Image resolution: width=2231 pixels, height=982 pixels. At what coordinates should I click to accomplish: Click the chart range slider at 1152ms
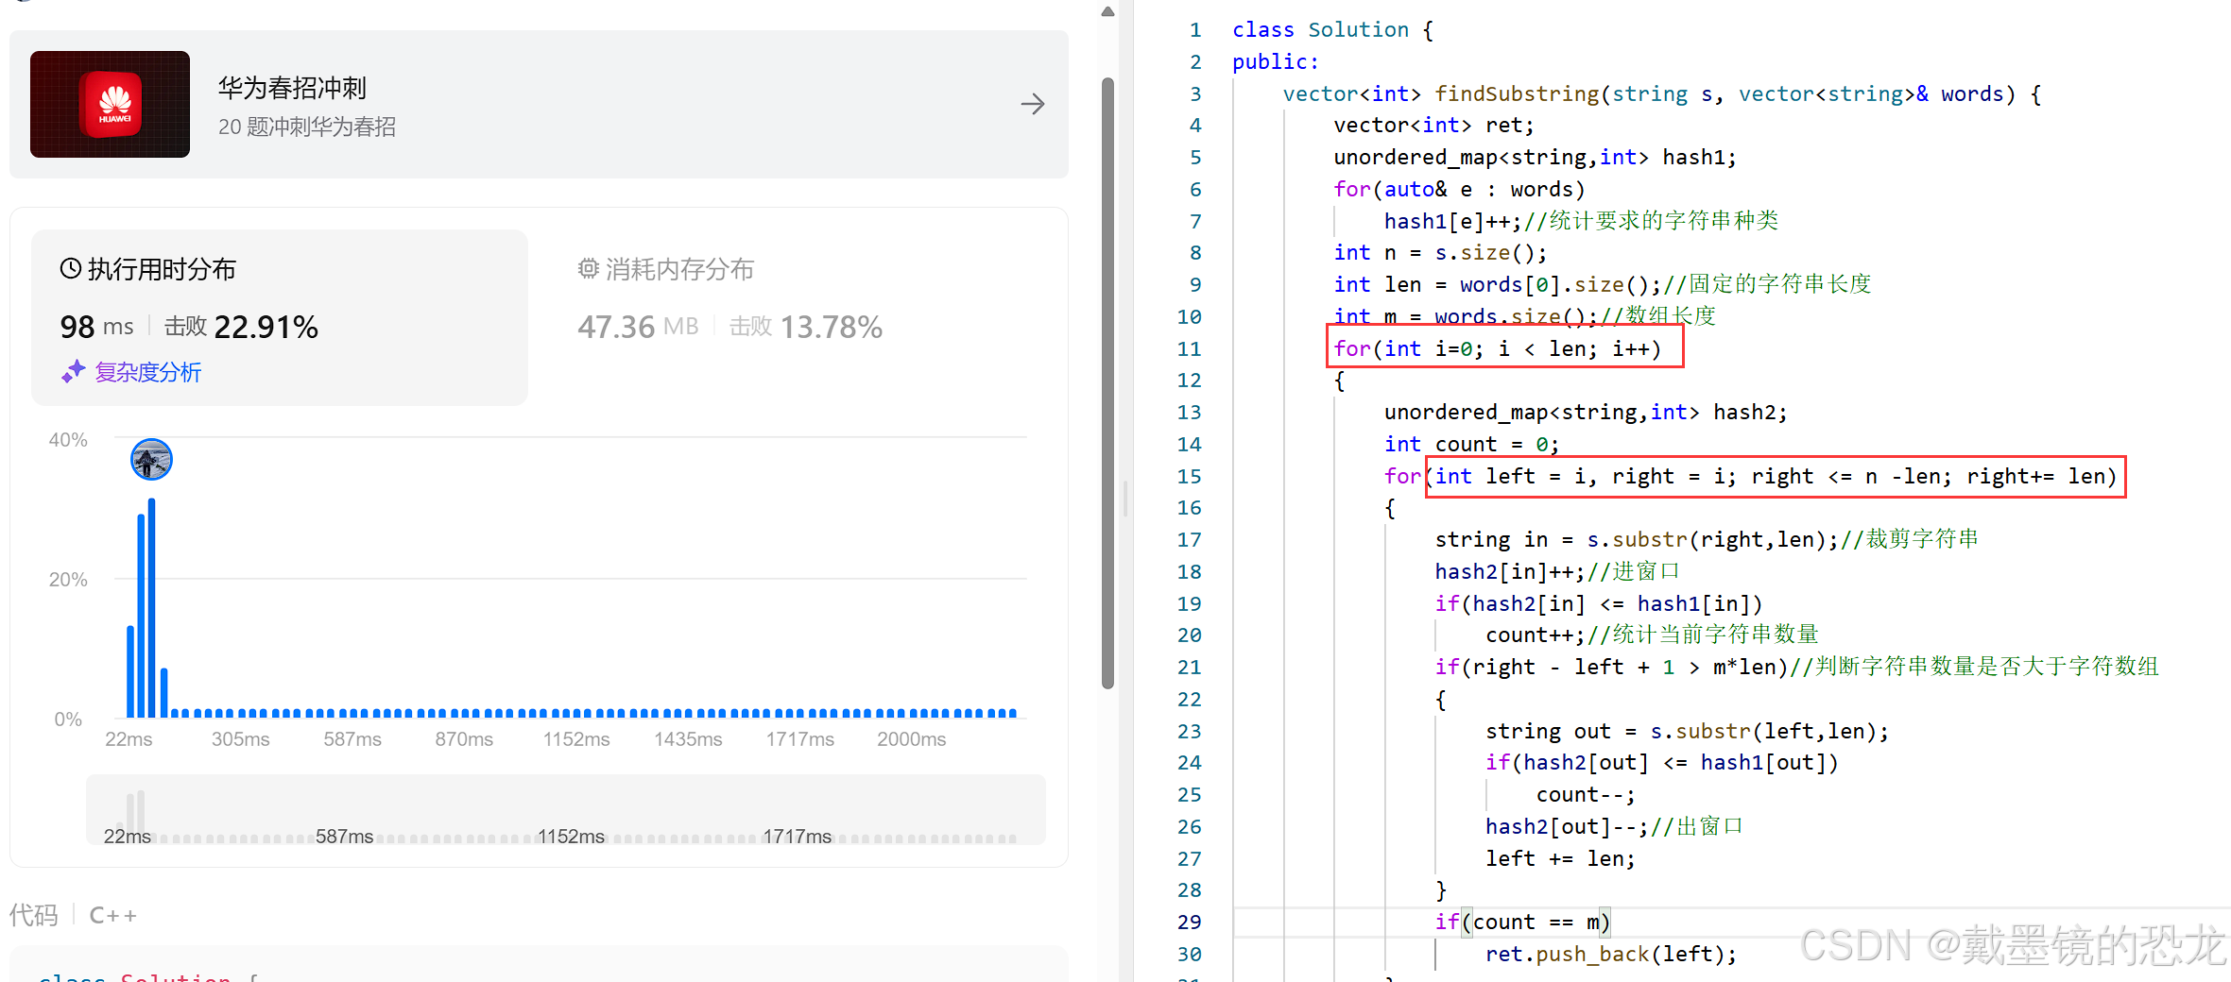pyautogui.click(x=571, y=837)
